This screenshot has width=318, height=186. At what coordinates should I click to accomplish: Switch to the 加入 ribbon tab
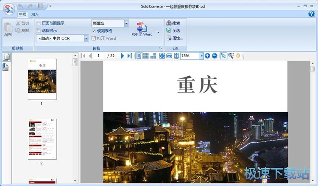click(x=35, y=14)
